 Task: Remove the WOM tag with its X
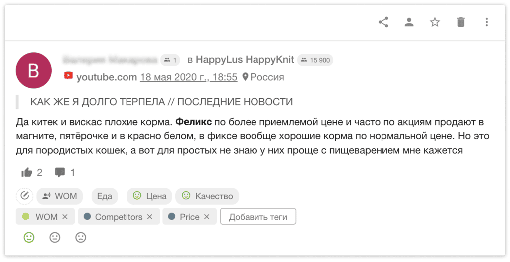65,217
